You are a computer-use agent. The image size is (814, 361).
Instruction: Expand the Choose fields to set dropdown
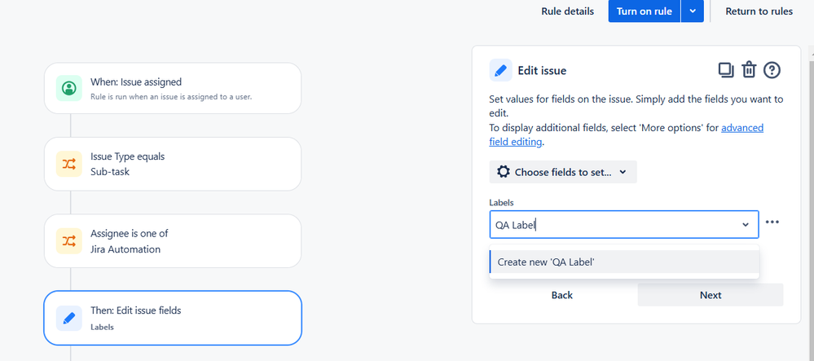point(562,172)
